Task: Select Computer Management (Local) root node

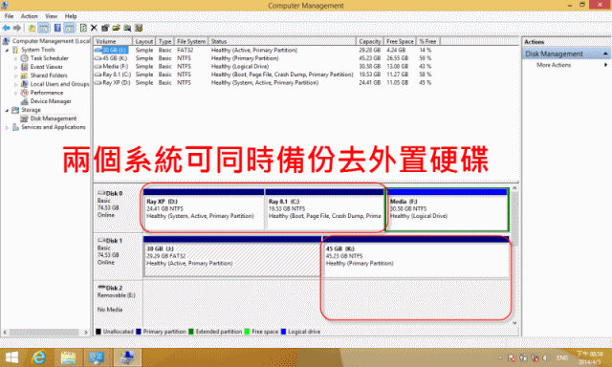Action: click(x=51, y=41)
